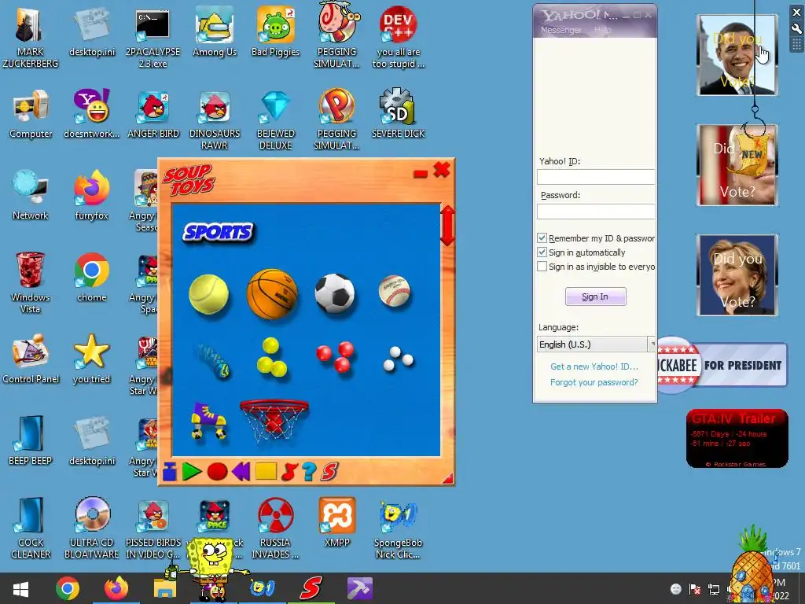Select the SpongeBob Nick Clicker icon
Image resolution: width=805 pixels, height=604 pixels.
click(x=399, y=528)
